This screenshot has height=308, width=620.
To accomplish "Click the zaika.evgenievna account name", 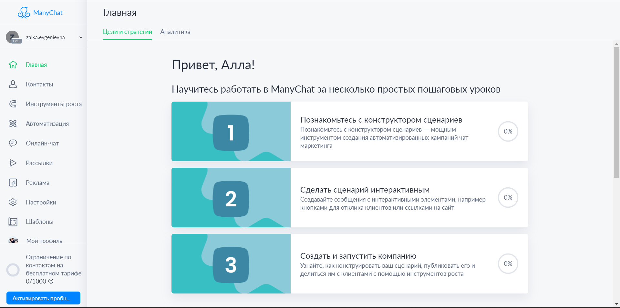I will coord(46,37).
